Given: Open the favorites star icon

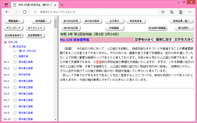Looking at the screenshot, I should point(163,12).
